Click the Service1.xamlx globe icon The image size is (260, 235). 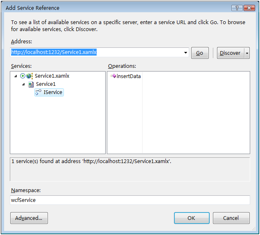click(29, 76)
